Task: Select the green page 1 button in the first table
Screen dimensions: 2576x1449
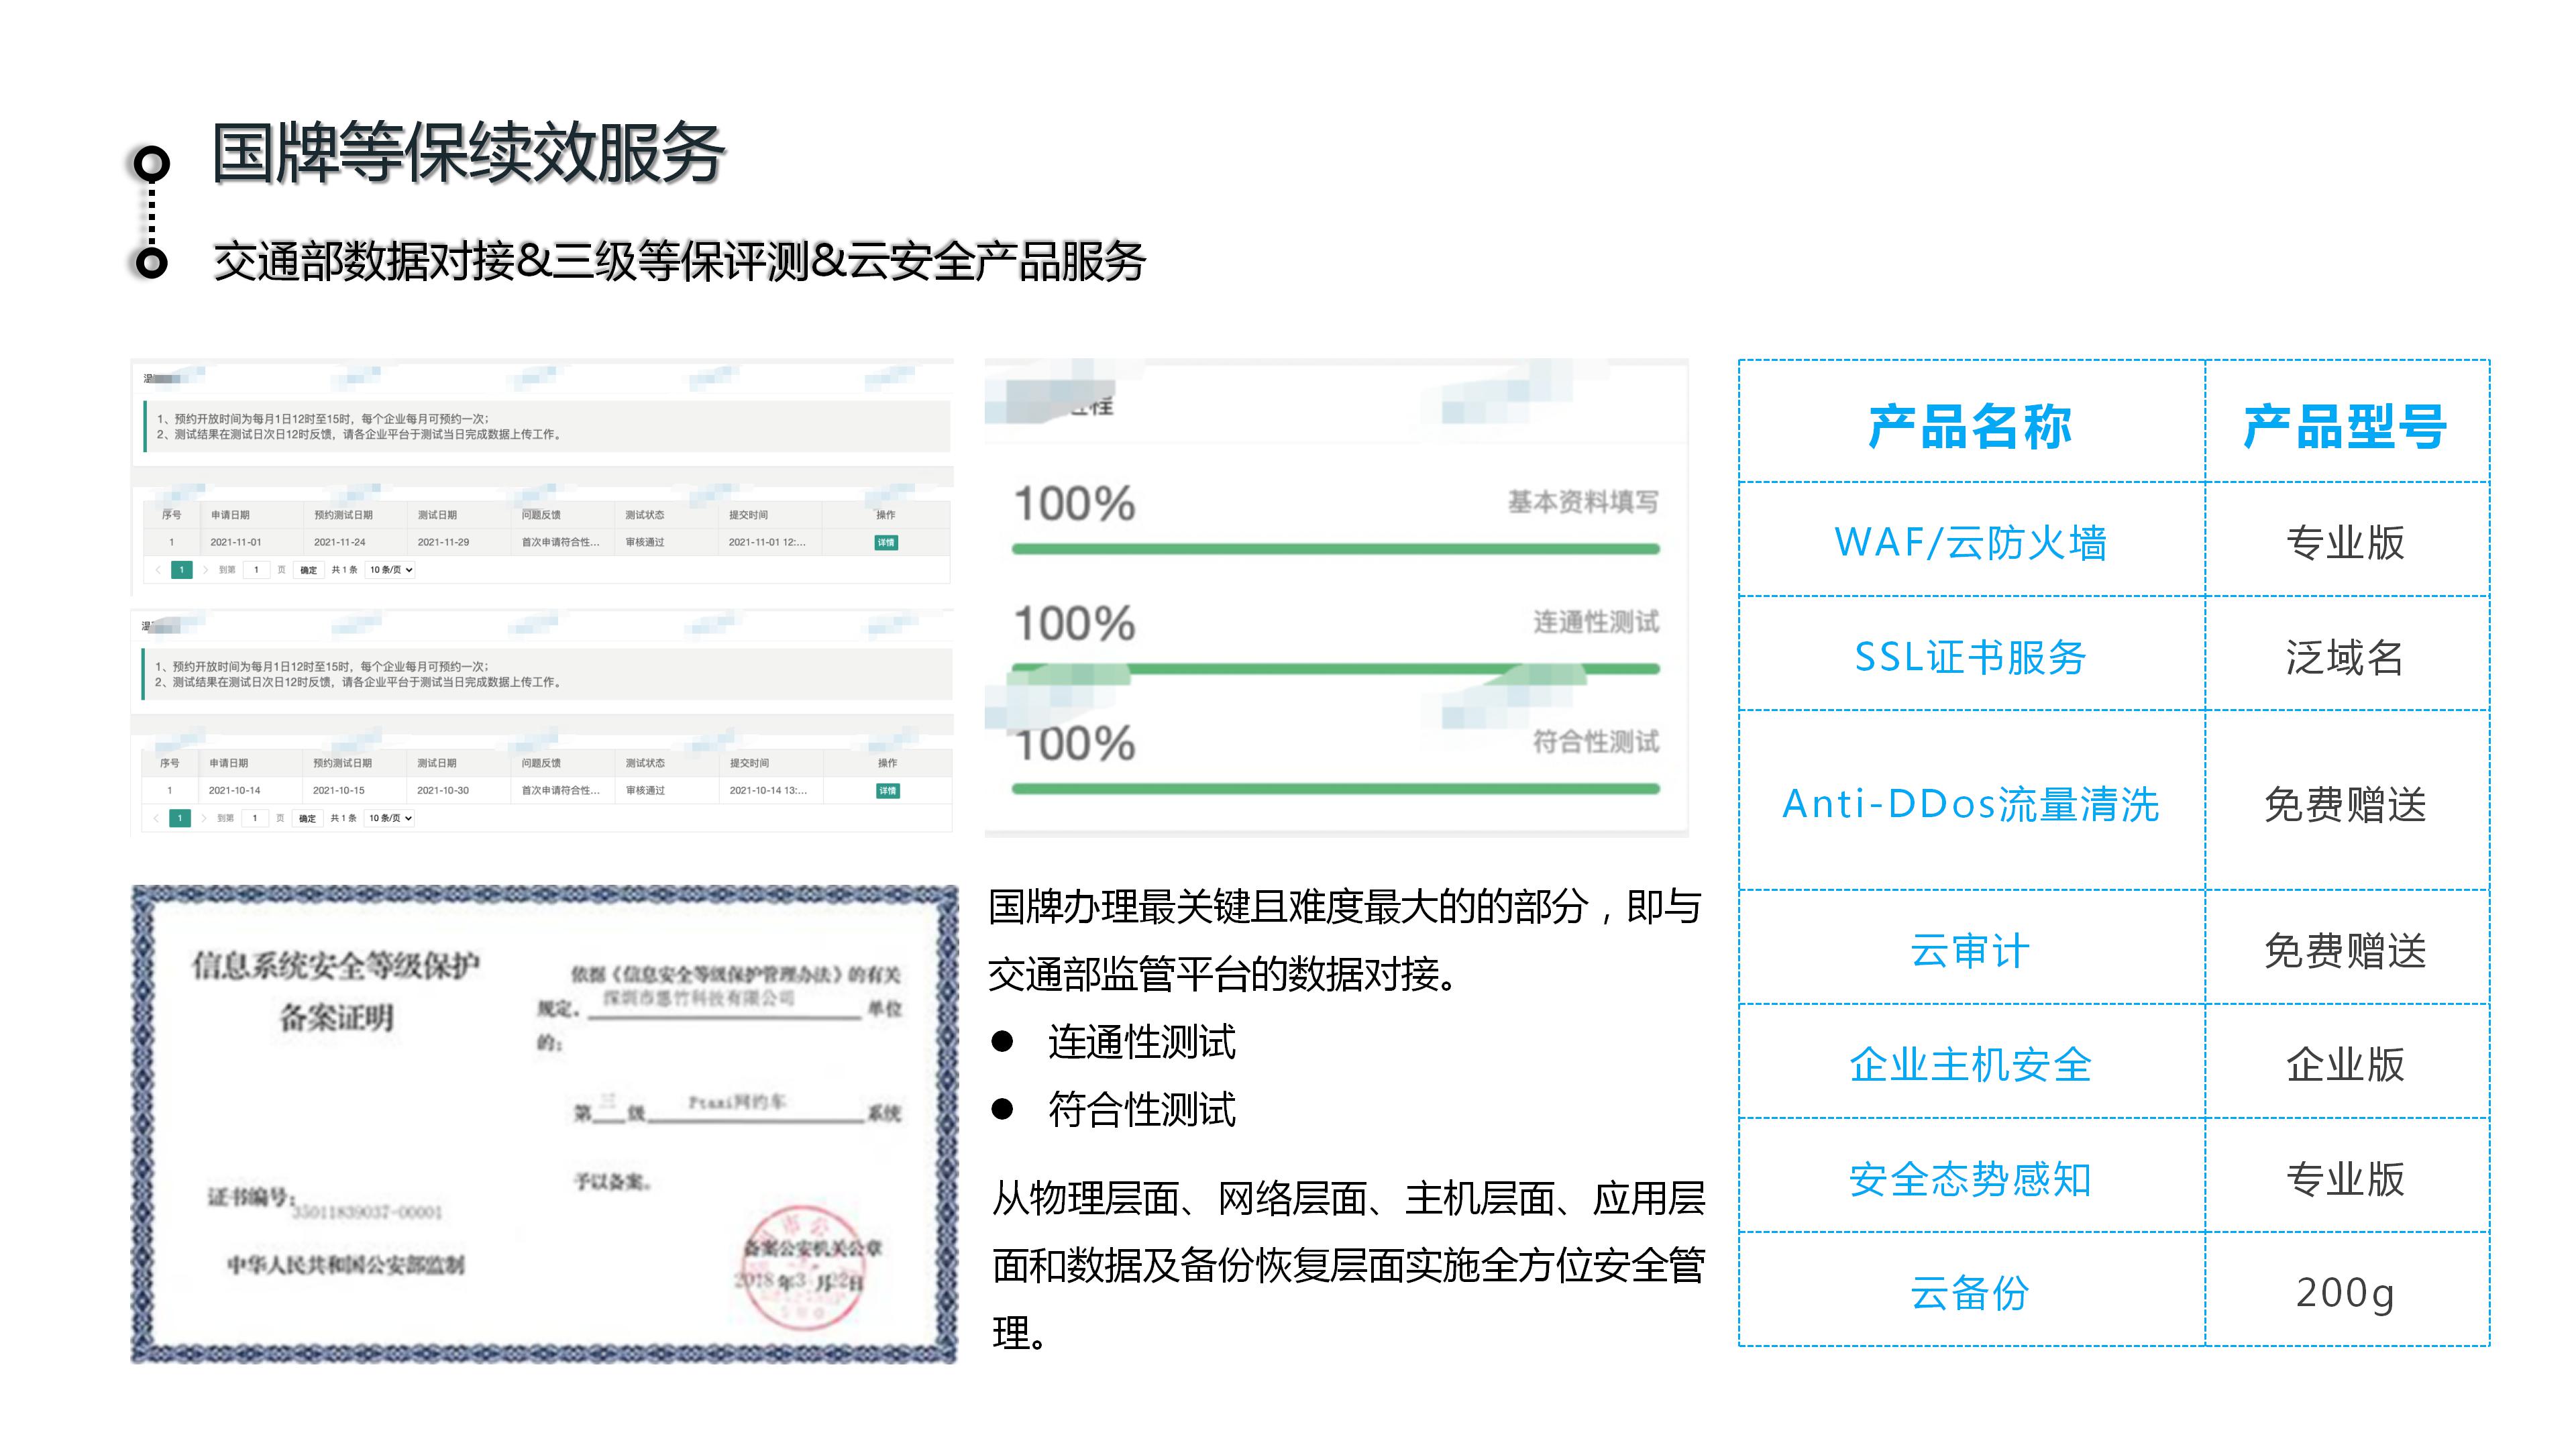Action: [182, 570]
